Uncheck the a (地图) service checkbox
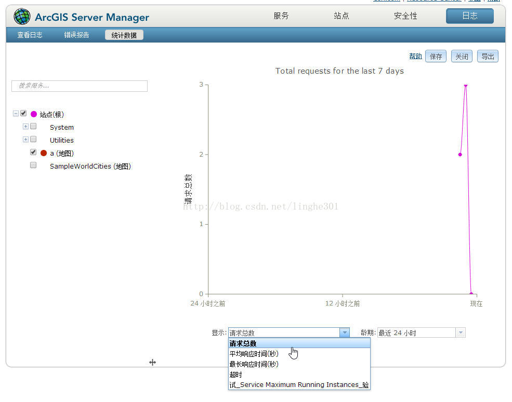 pos(33,153)
